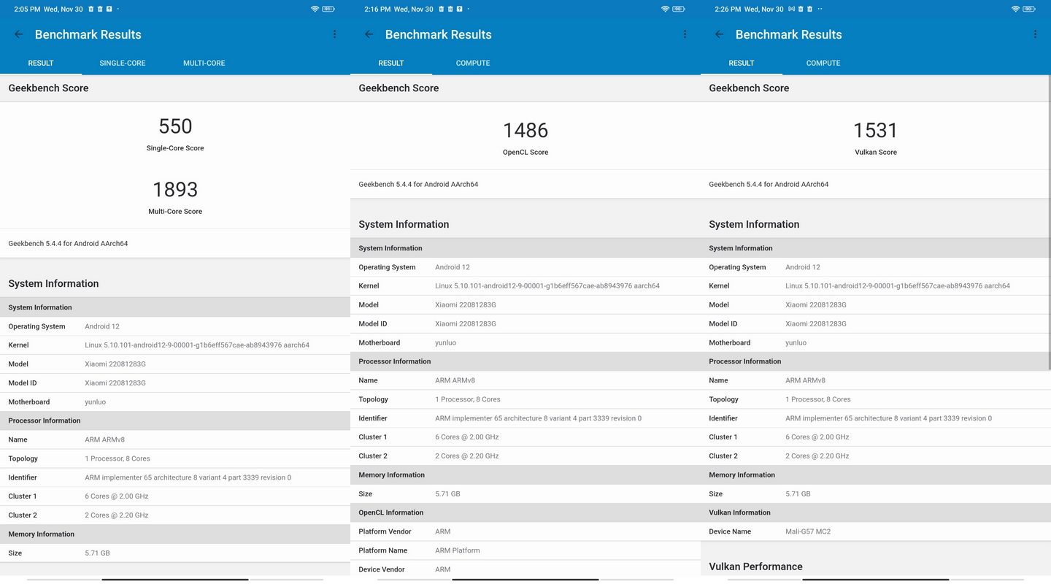
Task: Click the "Platform Vendor" row label
Action: pos(385,531)
